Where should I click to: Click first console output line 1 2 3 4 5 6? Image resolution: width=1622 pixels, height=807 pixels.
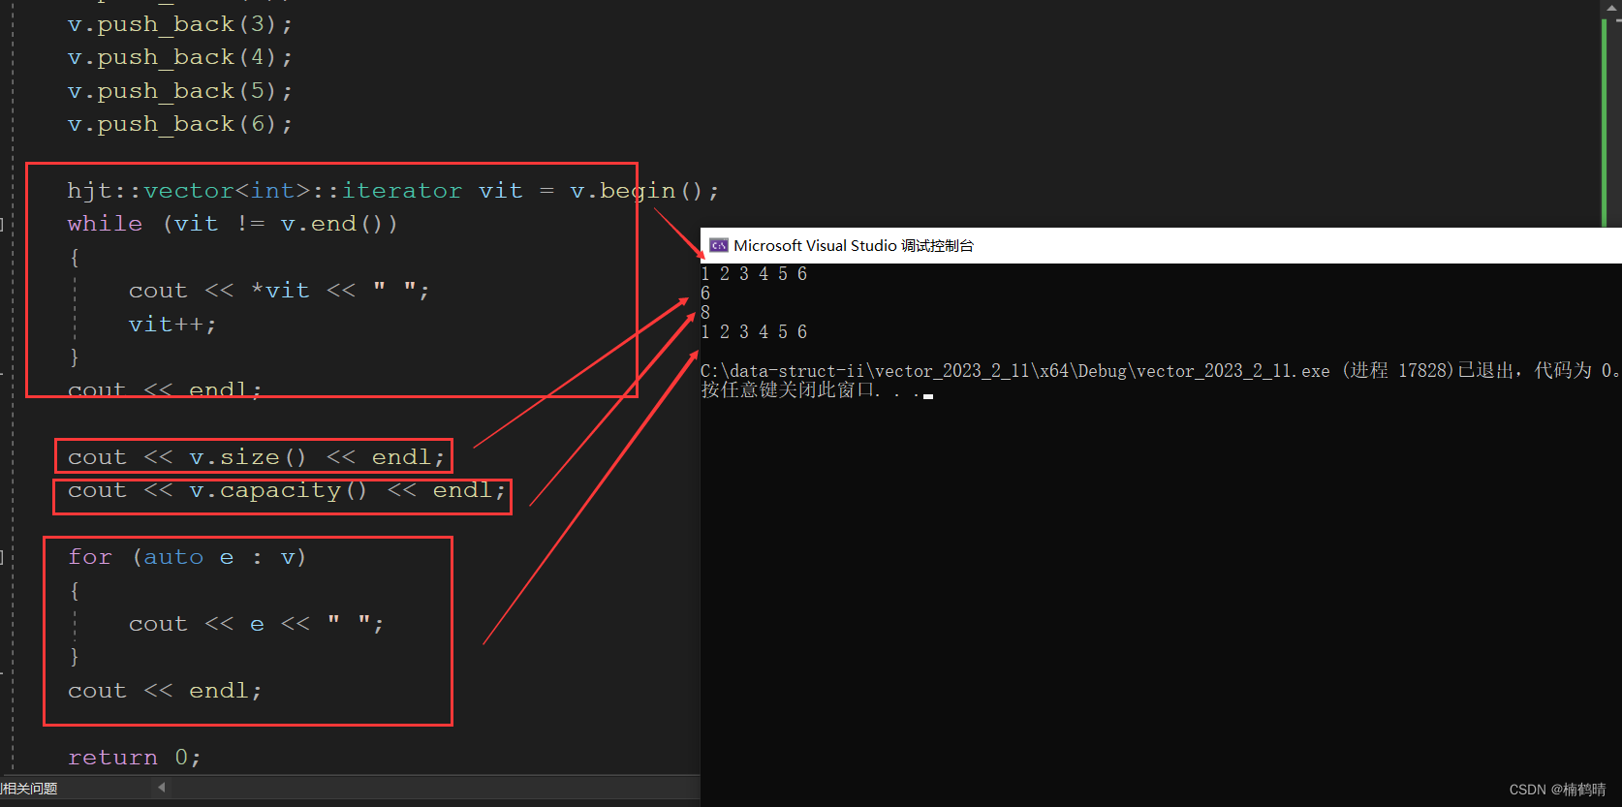[754, 274]
